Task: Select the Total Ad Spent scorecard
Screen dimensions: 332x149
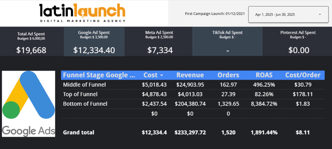Action: 31,42
